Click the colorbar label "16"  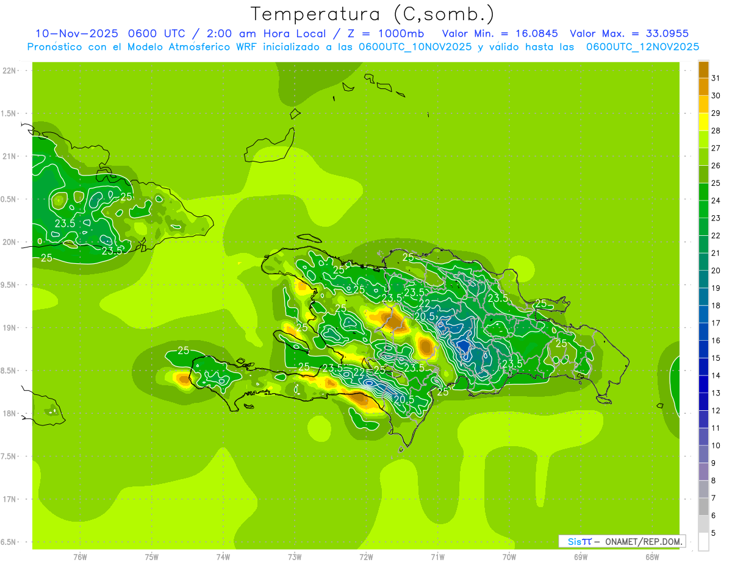tap(716, 340)
